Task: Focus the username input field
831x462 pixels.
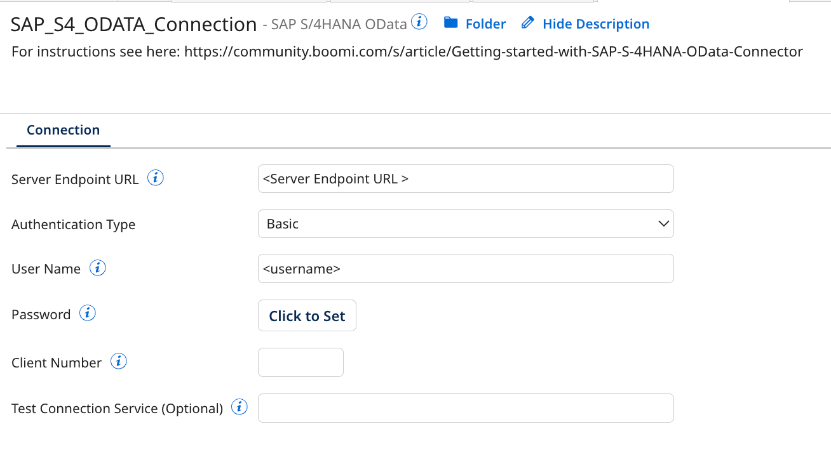Action: 466,268
